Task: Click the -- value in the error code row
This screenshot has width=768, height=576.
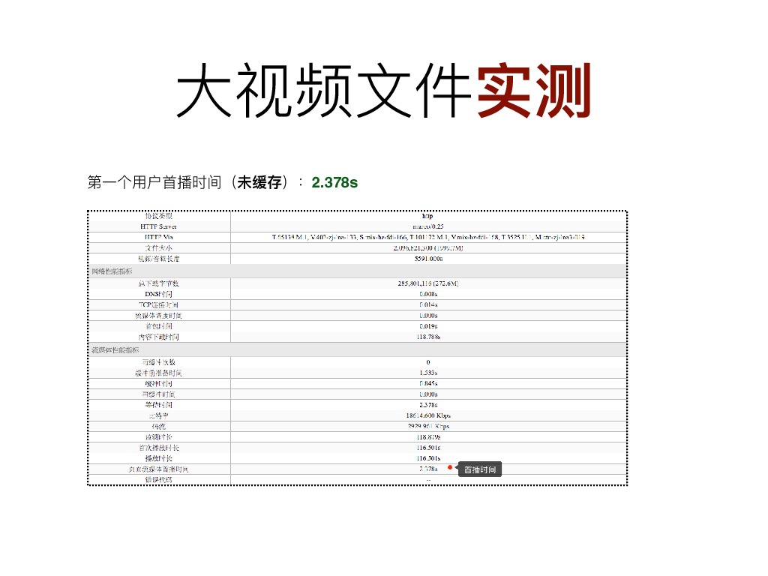Action: click(x=428, y=481)
